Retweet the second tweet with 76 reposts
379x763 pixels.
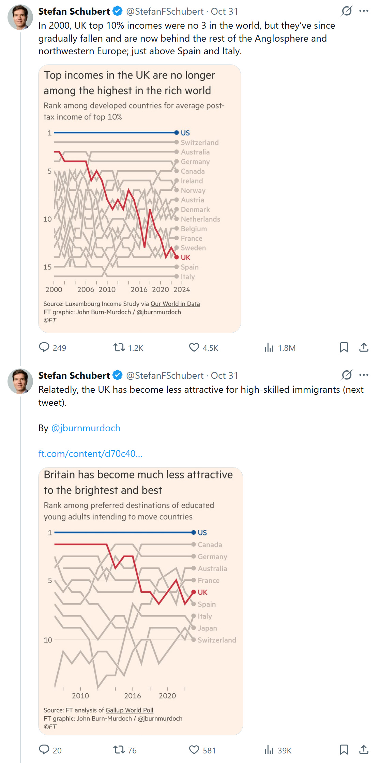(119, 750)
